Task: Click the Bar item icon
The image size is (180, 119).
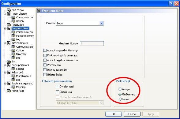Action: click(x=9, y=61)
